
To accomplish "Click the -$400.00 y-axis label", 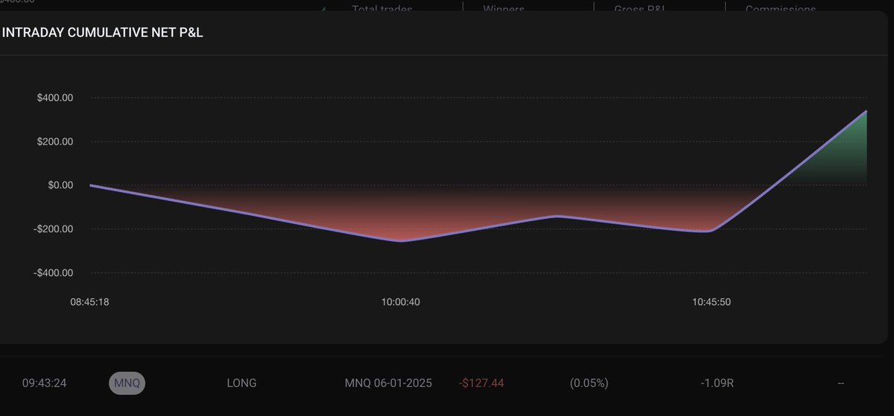I will [x=53, y=273].
